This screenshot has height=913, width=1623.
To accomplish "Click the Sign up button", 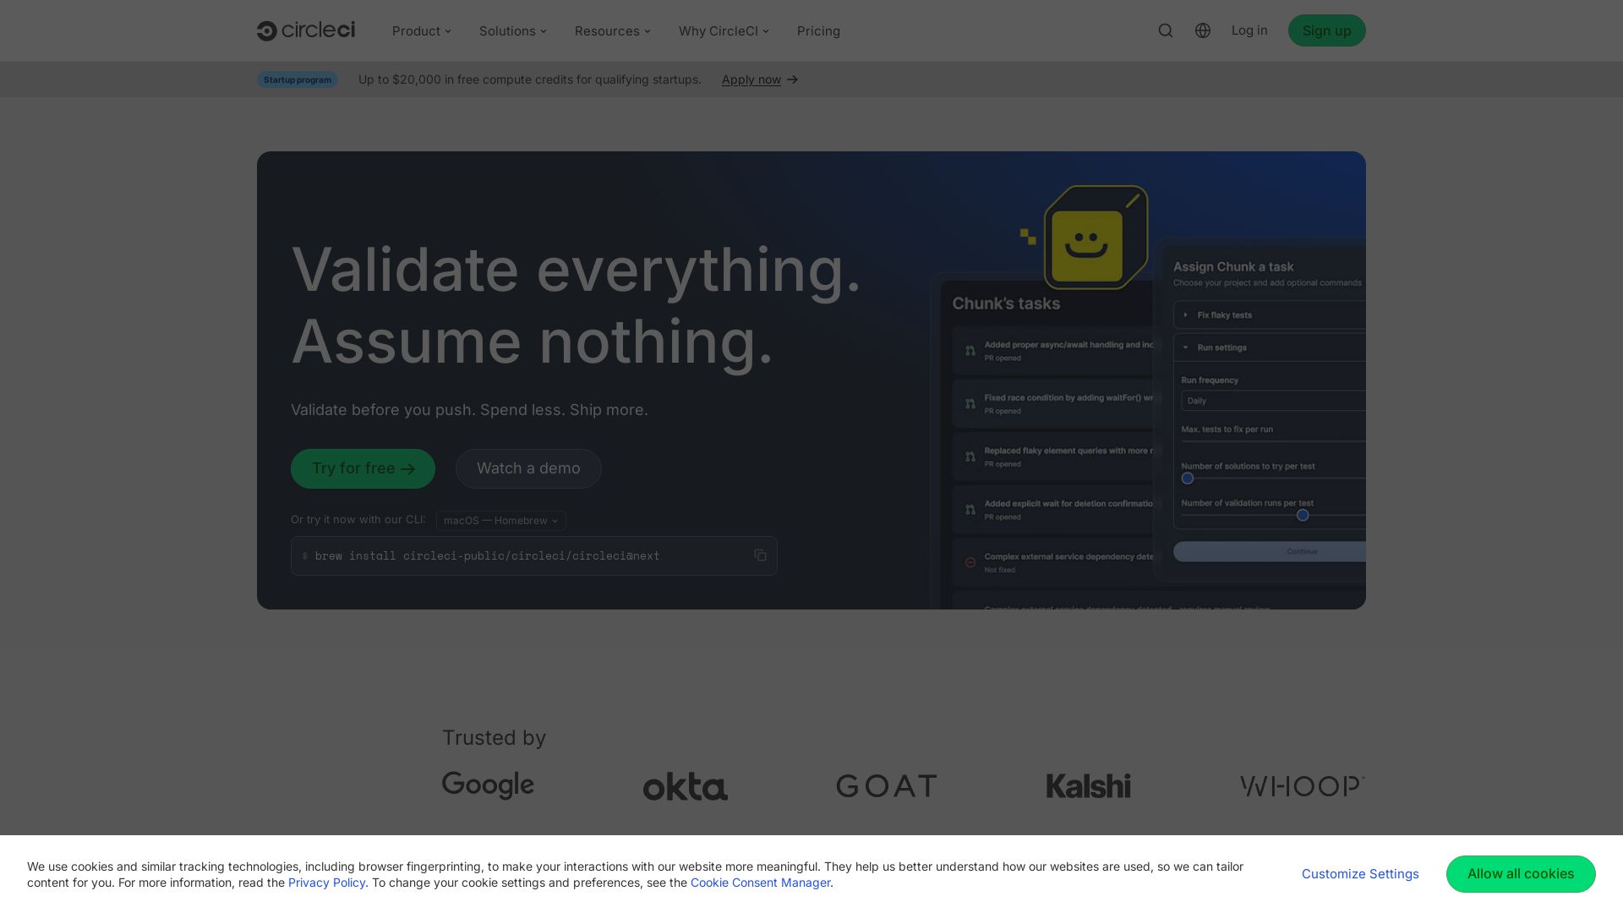I will point(1326,30).
